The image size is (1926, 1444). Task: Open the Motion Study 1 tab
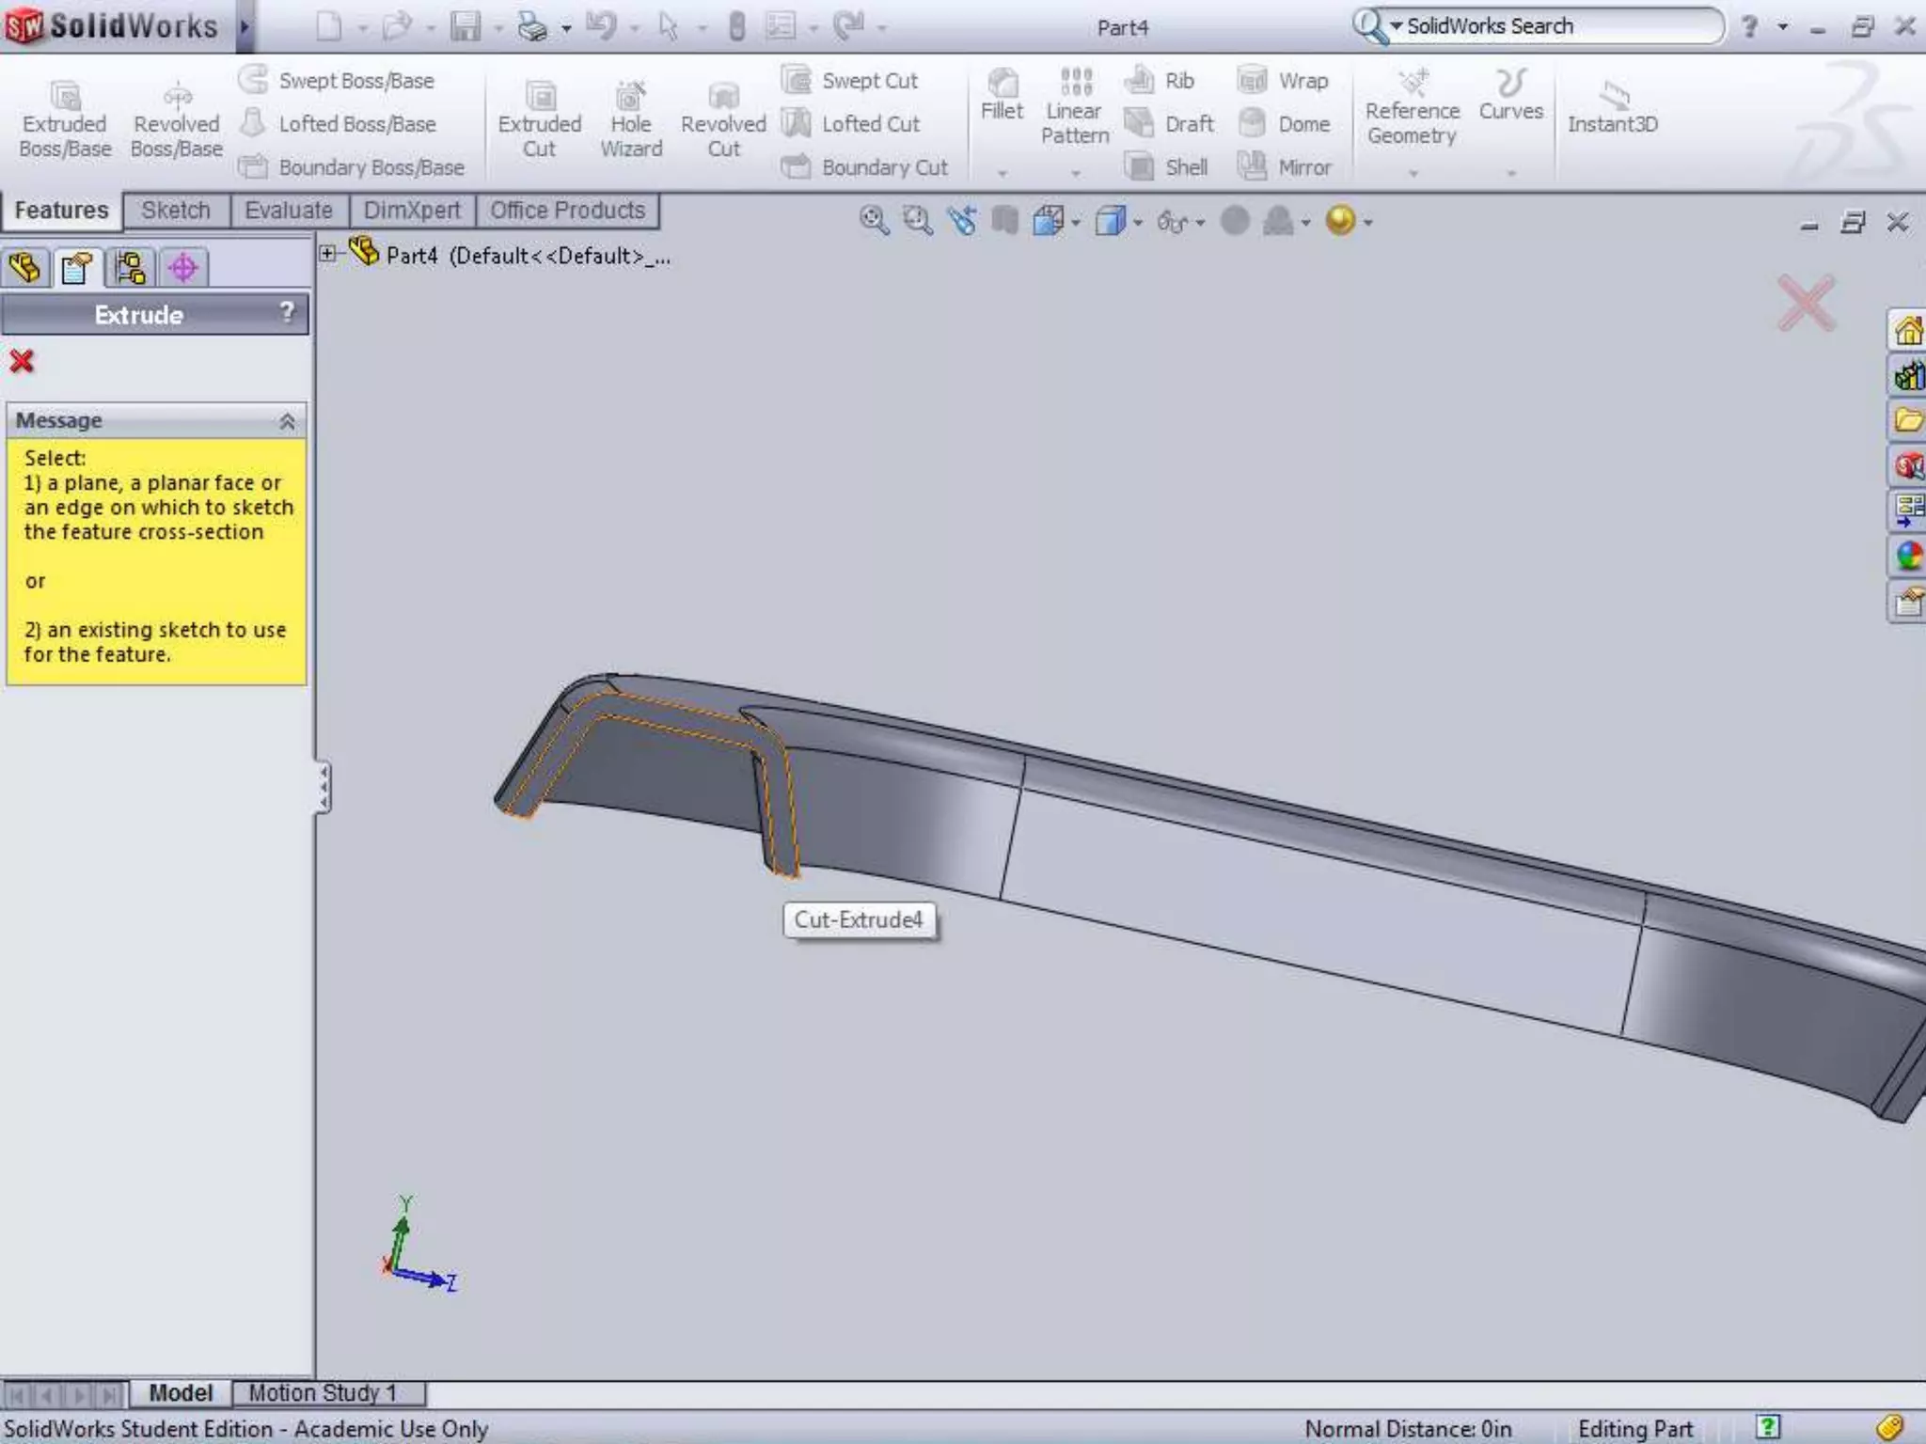click(x=322, y=1393)
